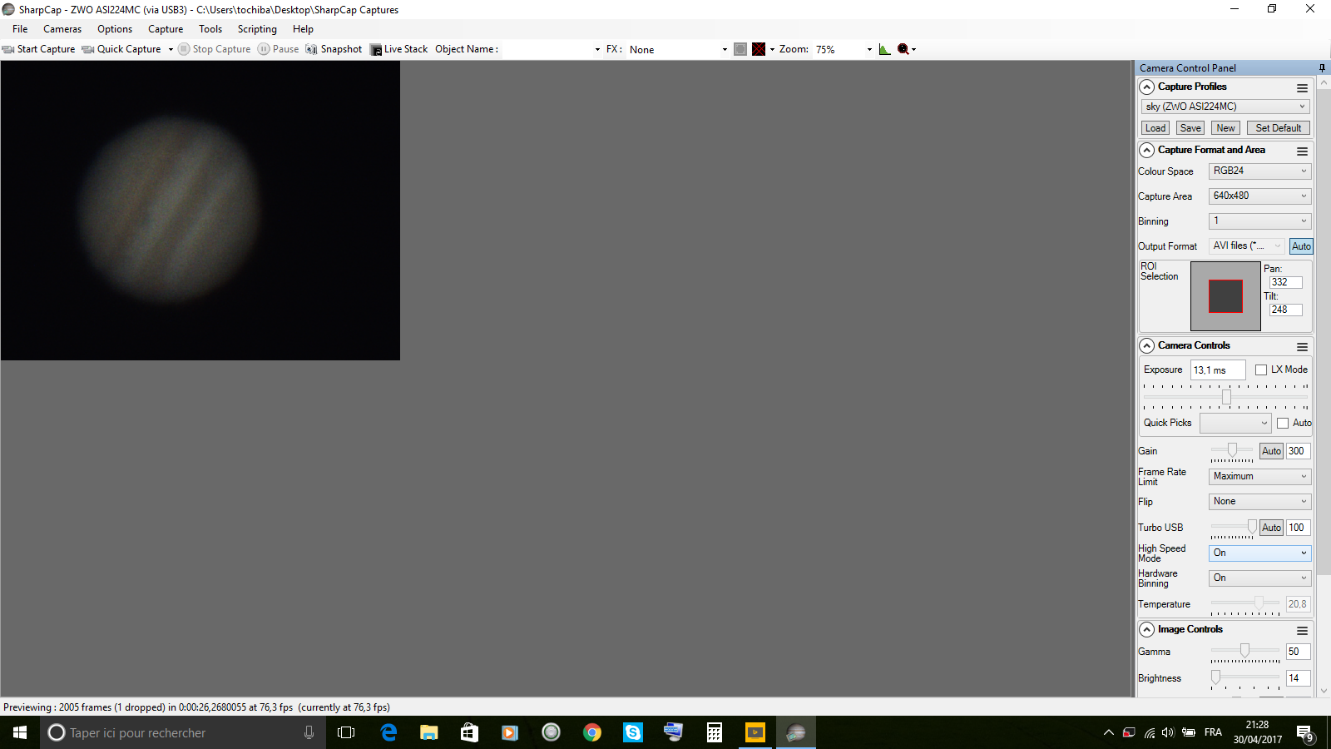This screenshot has width=1331, height=749.
Task: Collapse the Capture Format and Area section
Action: pyautogui.click(x=1147, y=151)
